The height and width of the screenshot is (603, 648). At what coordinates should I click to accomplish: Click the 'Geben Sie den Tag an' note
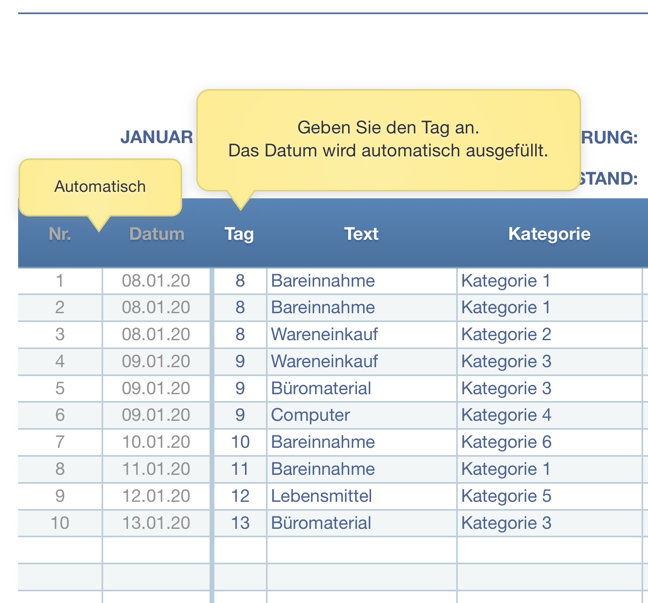tap(388, 139)
